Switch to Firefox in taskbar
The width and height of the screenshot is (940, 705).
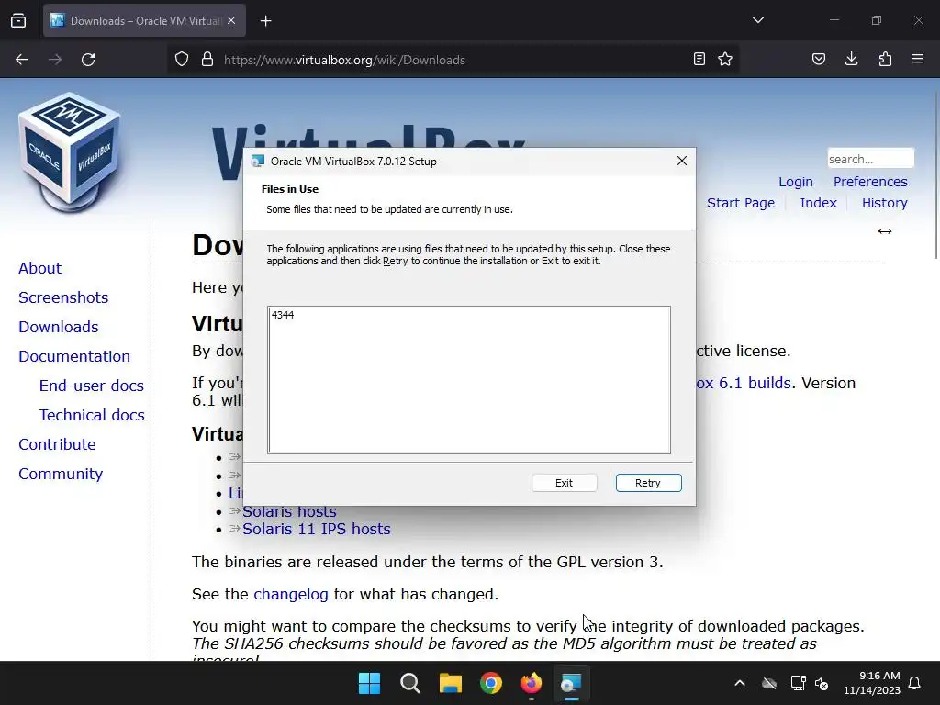pyautogui.click(x=532, y=683)
